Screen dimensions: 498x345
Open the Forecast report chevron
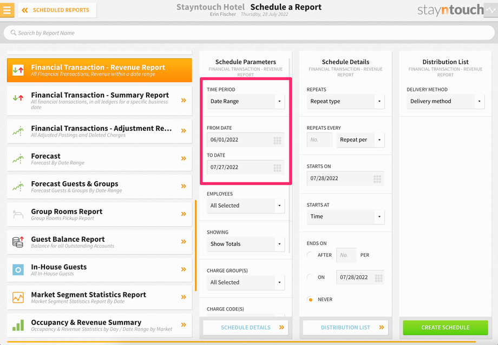point(184,158)
